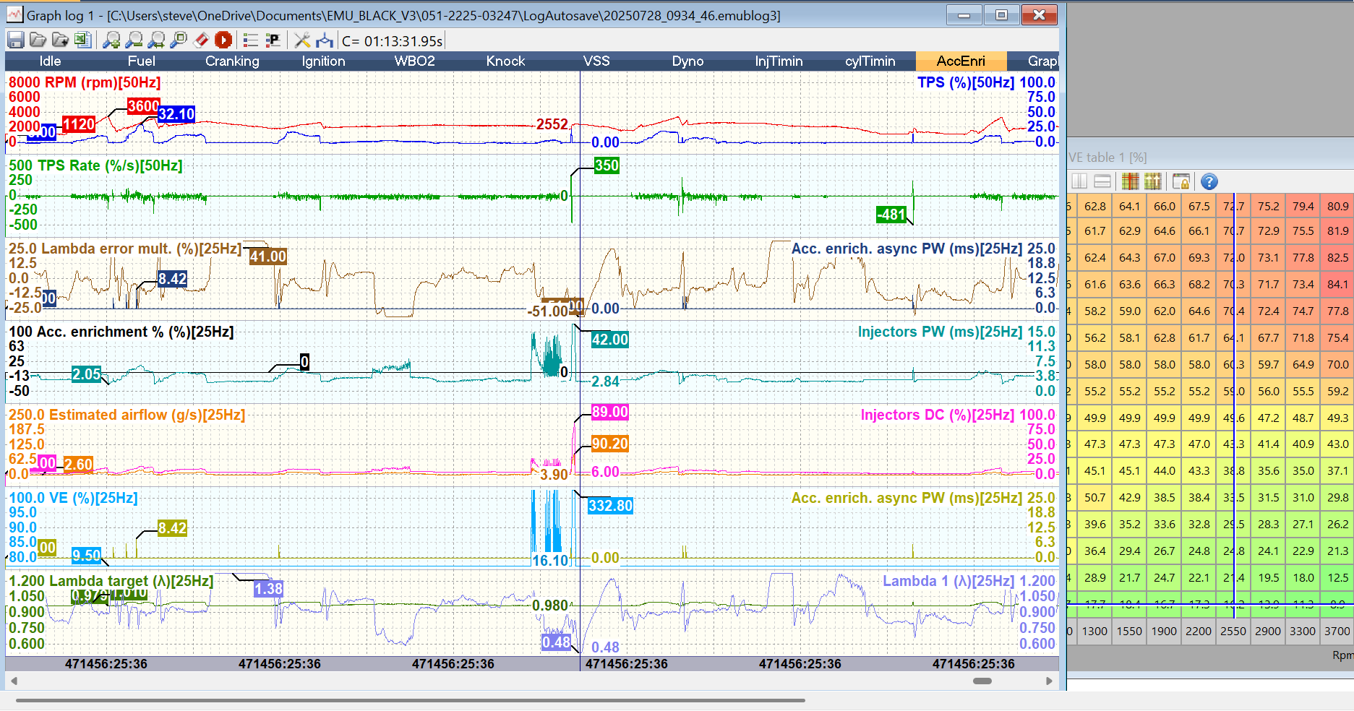Select VE table cell 50.7
Screen dimensions: 1354x711
click(x=1094, y=498)
